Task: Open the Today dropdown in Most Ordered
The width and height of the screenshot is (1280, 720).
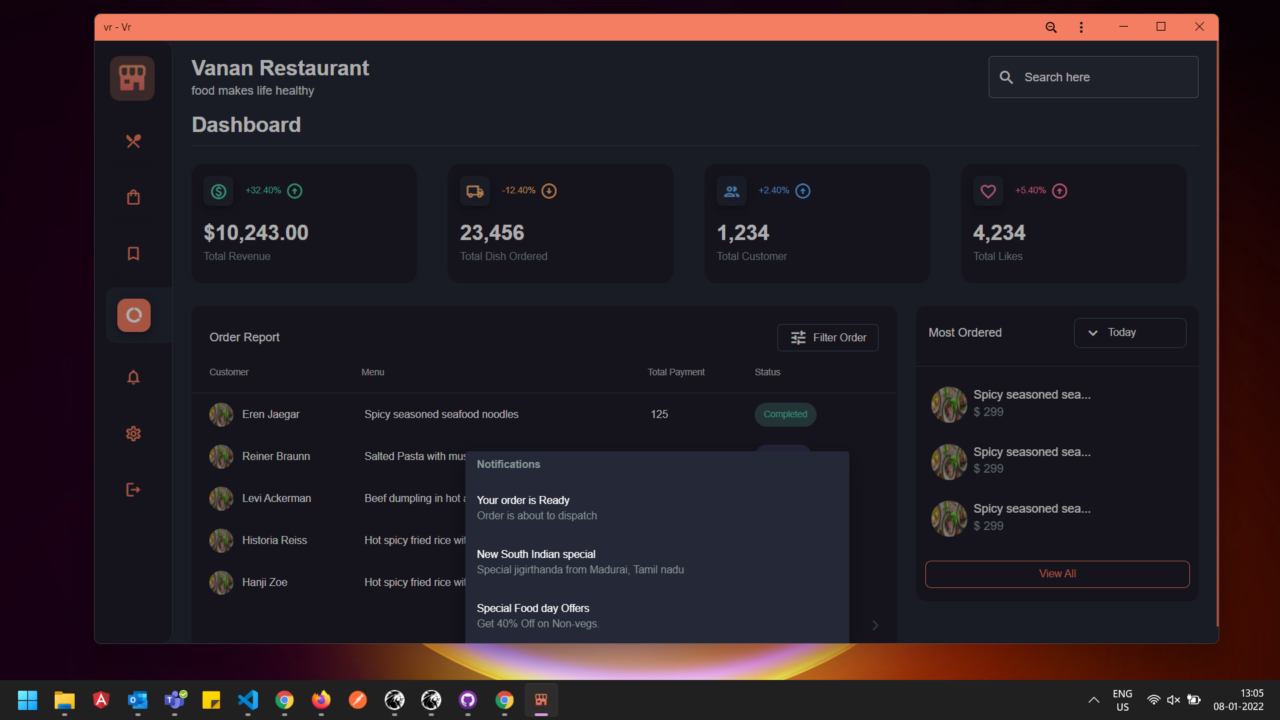Action: 1129,332
